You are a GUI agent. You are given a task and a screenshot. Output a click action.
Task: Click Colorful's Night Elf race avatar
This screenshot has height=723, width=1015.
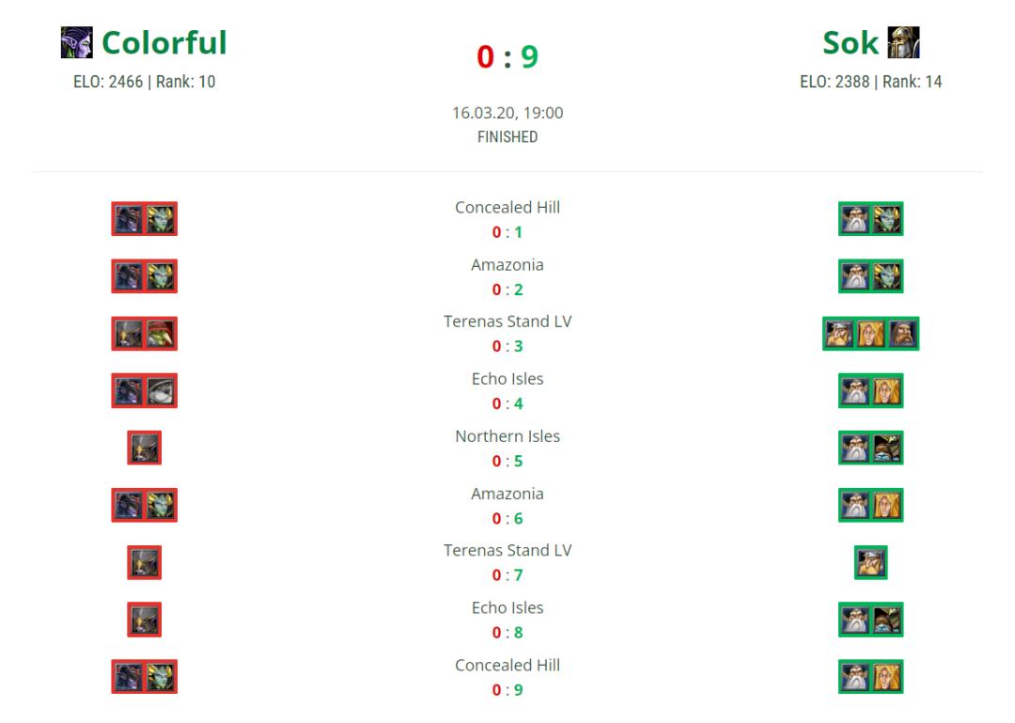tap(76, 42)
